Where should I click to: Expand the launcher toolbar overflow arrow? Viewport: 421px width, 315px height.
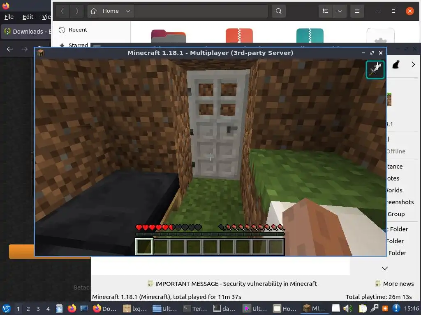(x=413, y=64)
